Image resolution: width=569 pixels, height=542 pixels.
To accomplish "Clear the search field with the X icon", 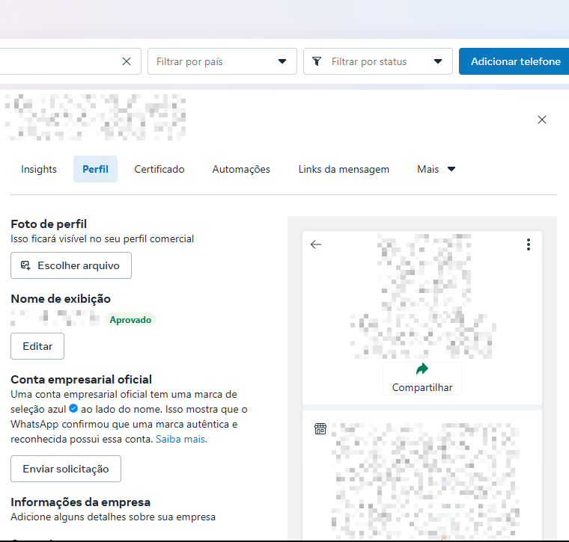I will tap(127, 61).
